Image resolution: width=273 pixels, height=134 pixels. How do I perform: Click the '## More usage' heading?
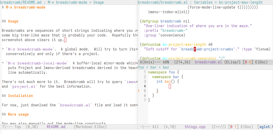pos(15,114)
